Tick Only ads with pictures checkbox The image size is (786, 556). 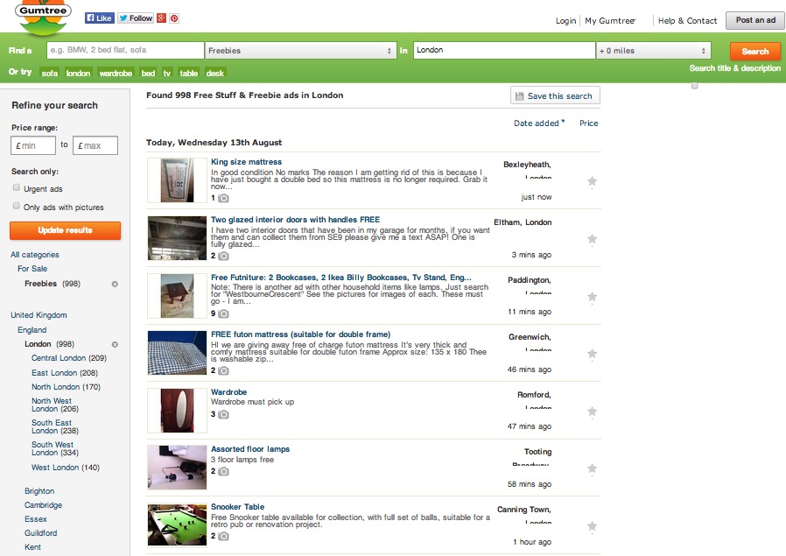click(x=17, y=207)
